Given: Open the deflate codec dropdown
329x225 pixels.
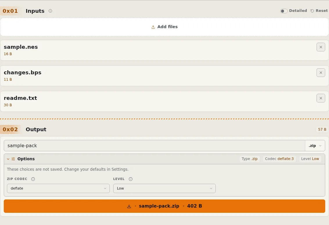Looking at the screenshot, I should [x=58, y=188].
